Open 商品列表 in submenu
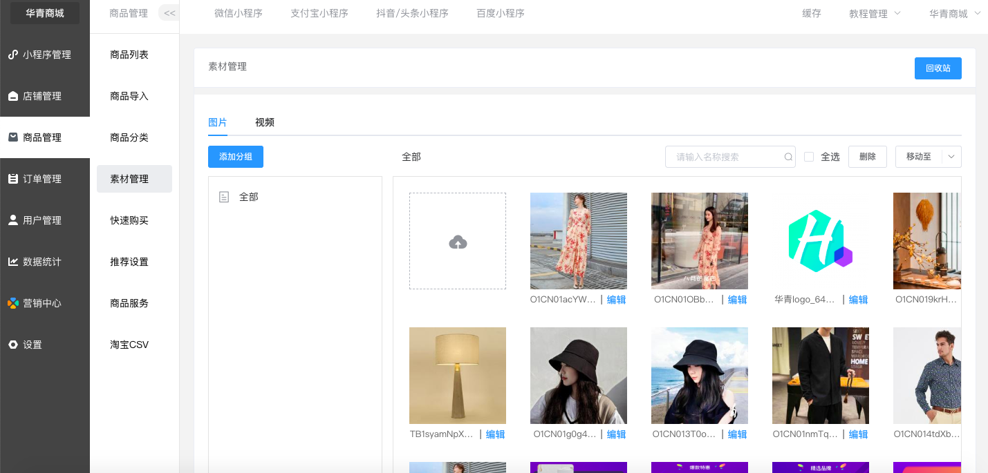Viewport: 988px width, 473px height. (x=129, y=55)
